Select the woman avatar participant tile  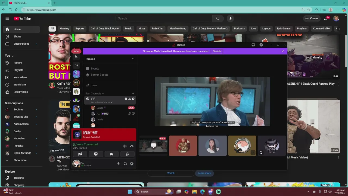(x=213, y=146)
